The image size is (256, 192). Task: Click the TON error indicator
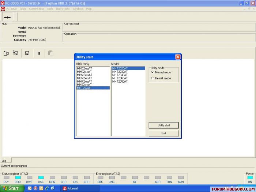point(169,177)
